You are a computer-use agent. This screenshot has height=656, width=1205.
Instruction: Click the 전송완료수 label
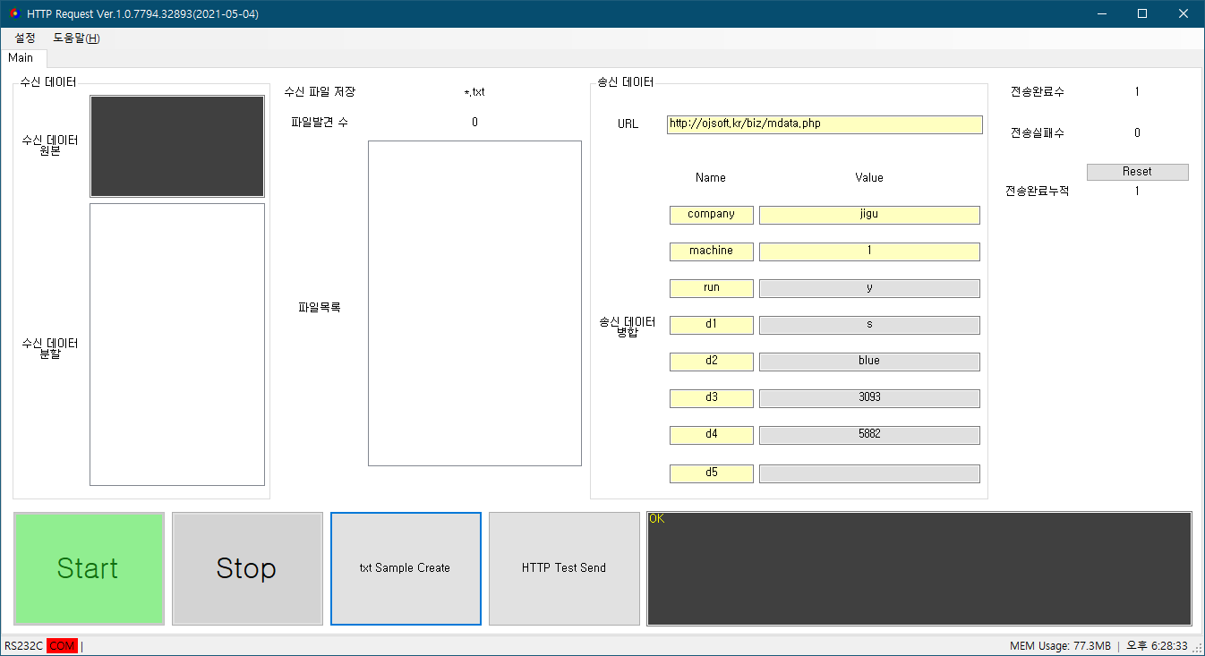pyautogui.click(x=1038, y=92)
